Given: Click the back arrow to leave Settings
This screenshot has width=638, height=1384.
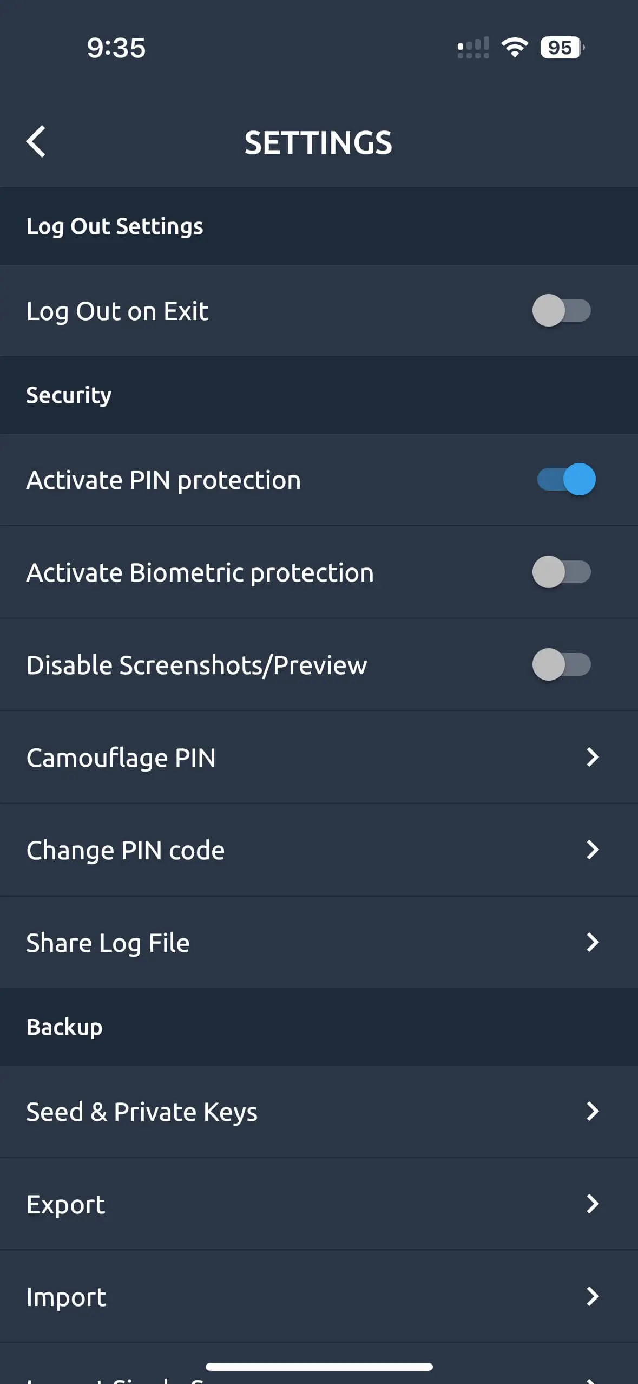Looking at the screenshot, I should [36, 142].
